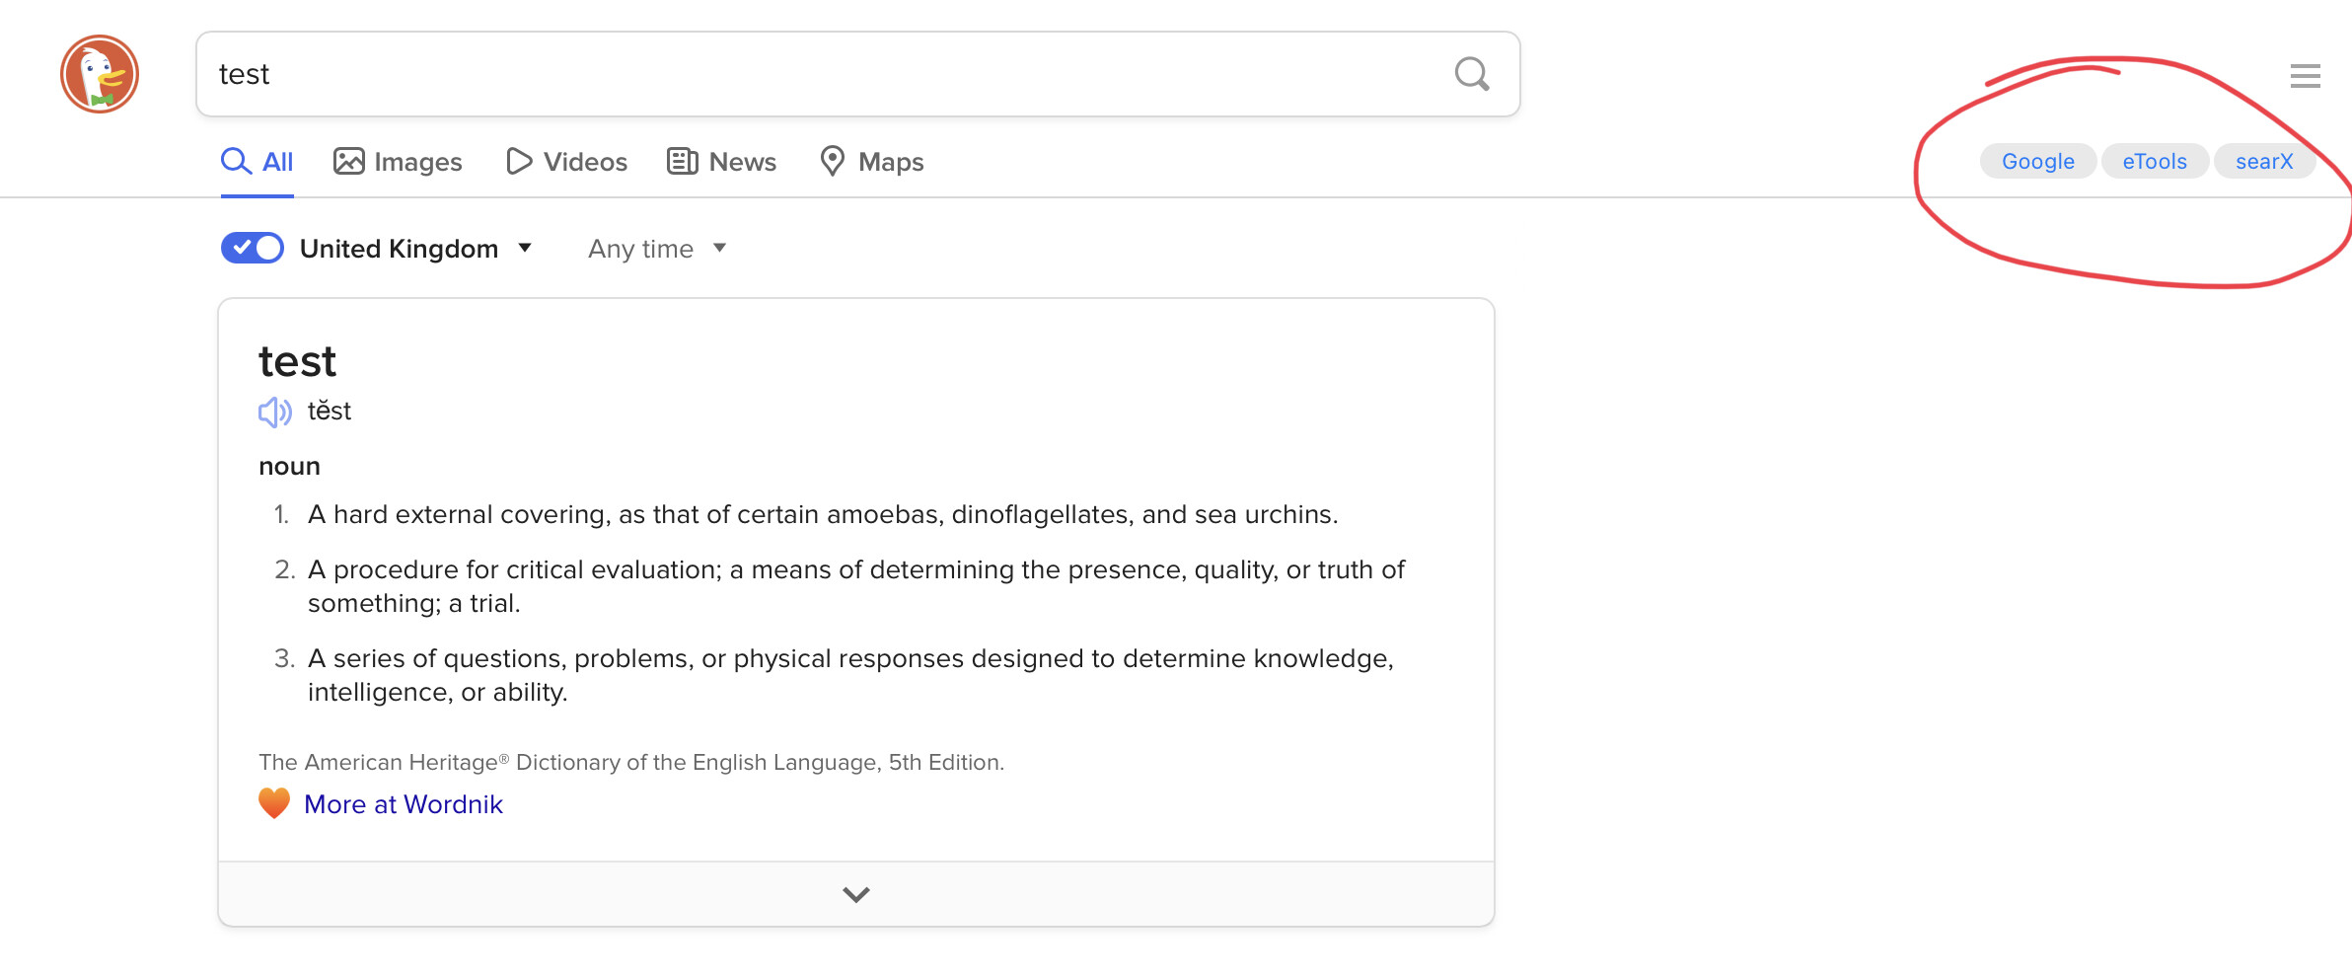Open the United Kingdom region dropdown
This screenshot has width=2352, height=978.
(x=416, y=249)
